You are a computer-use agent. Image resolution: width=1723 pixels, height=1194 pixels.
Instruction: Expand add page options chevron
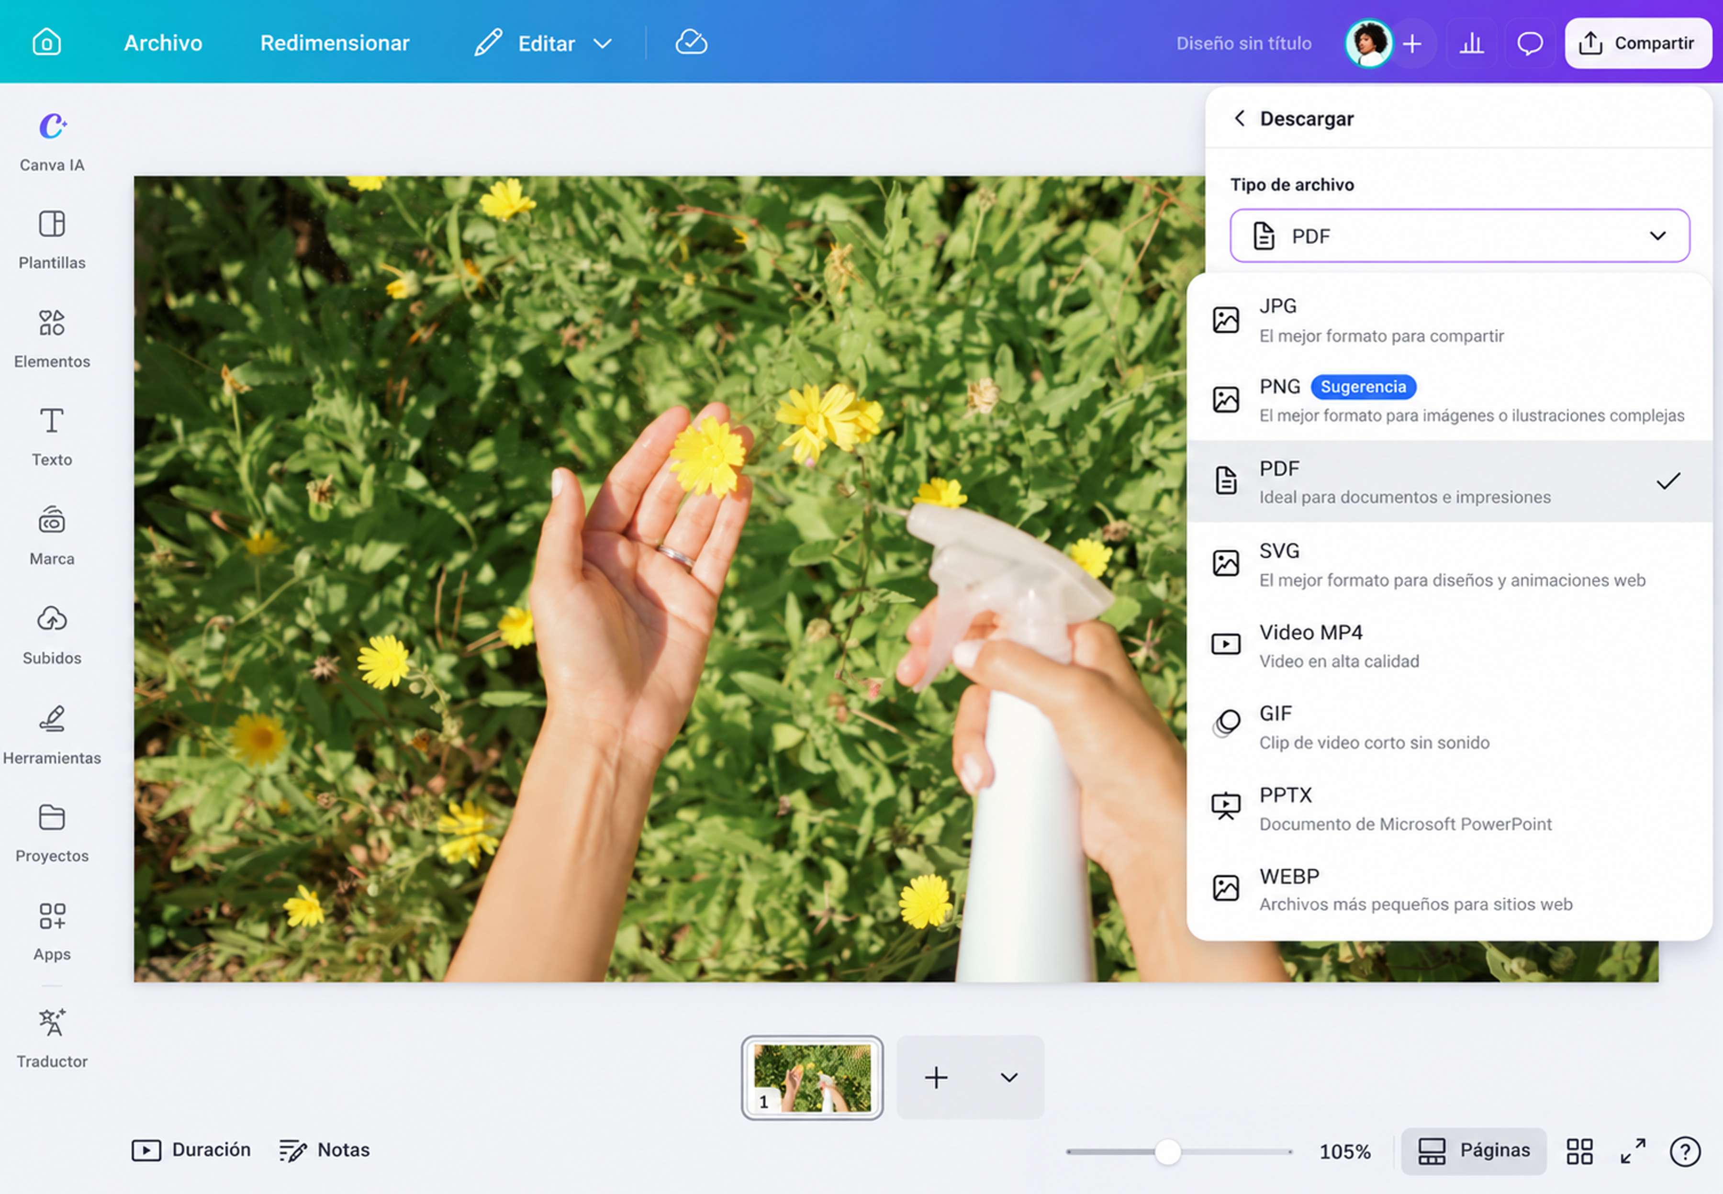click(1008, 1077)
